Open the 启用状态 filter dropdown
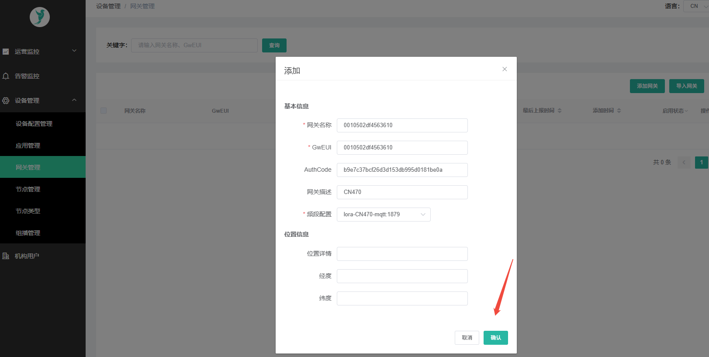This screenshot has width=709, height=357. tap(675, 111)
